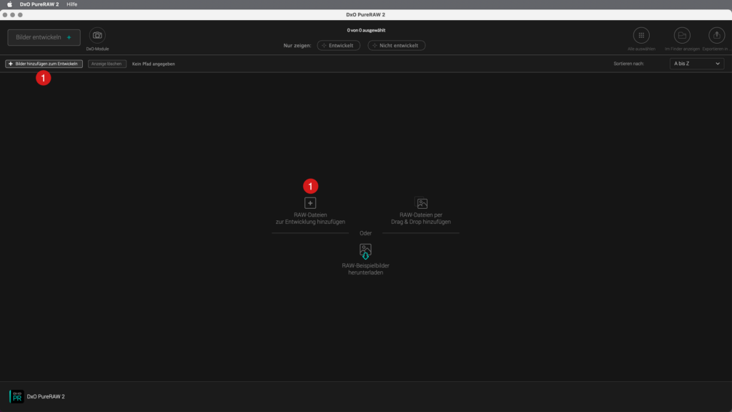
Task: Click the green fullscreen window button
Action: [20, 15]
